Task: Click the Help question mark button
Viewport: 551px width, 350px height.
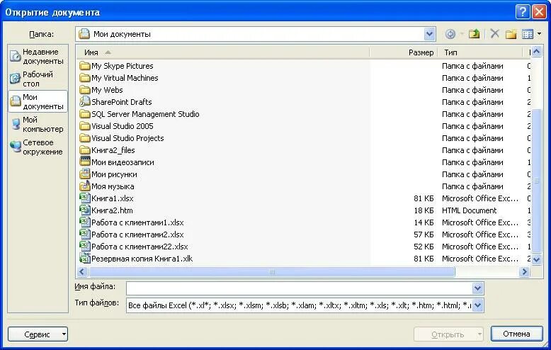Action: tap(523, 12)
